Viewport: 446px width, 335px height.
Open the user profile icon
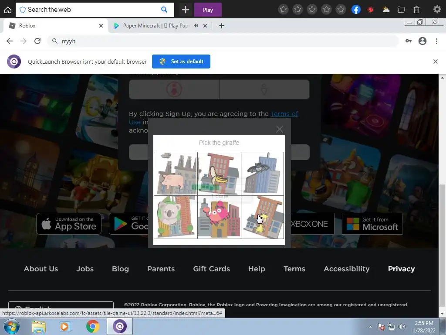(422, 41)
